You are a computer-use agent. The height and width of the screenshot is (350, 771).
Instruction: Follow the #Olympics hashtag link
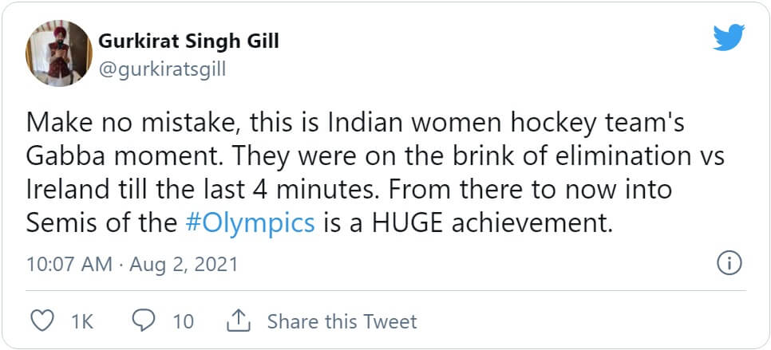[x=249, y=222]
